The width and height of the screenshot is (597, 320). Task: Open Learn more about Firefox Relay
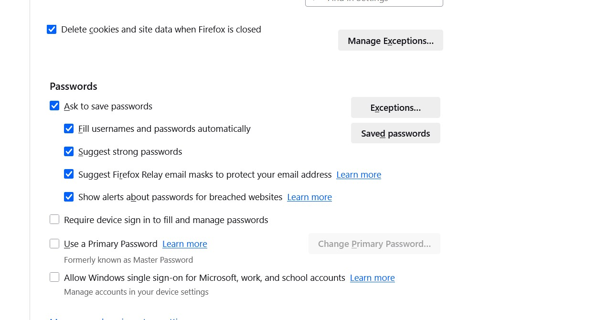[359, 175]
